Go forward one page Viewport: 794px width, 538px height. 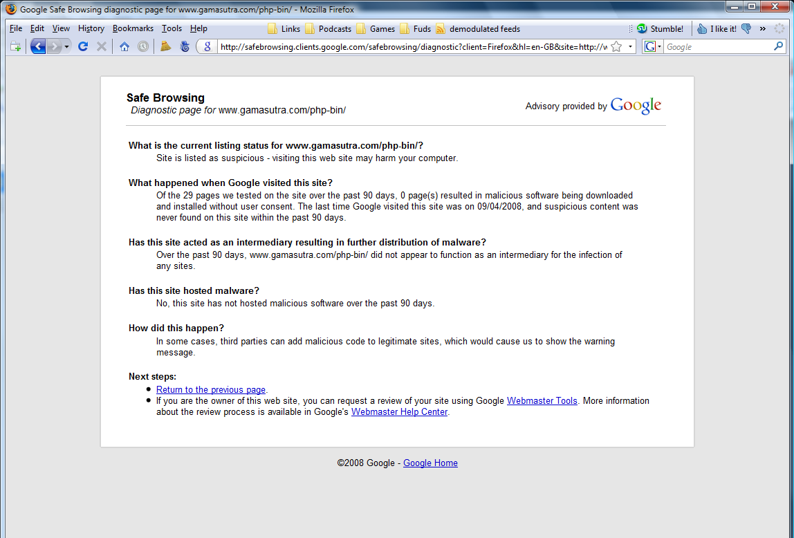tap(54, 46)
